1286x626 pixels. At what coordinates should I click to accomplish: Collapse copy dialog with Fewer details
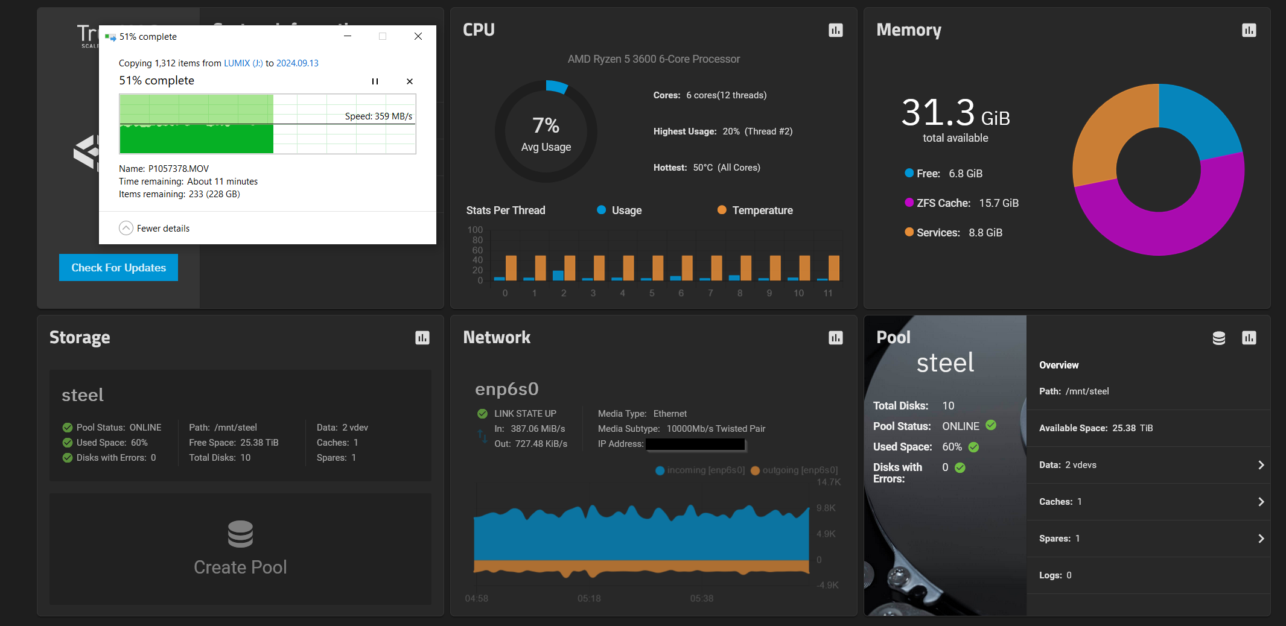(x=154, y=228)
